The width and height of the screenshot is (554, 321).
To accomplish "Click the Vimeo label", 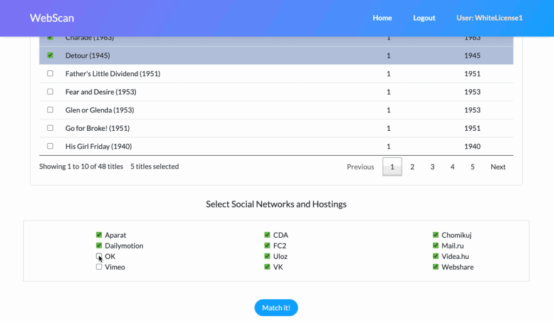I will pos(115,267).
